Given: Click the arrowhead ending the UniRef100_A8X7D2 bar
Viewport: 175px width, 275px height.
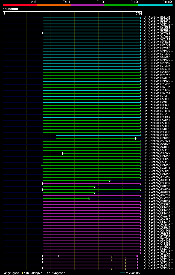Looking at the screenshot, I should tap(141, 196).
